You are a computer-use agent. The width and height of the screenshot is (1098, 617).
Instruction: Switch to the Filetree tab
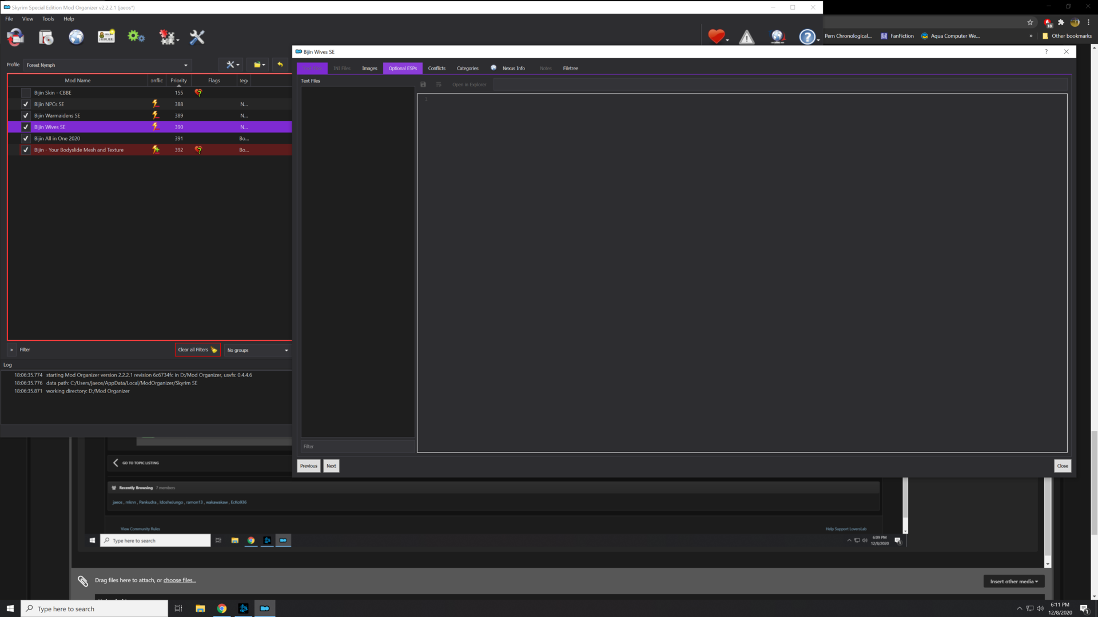570,69
